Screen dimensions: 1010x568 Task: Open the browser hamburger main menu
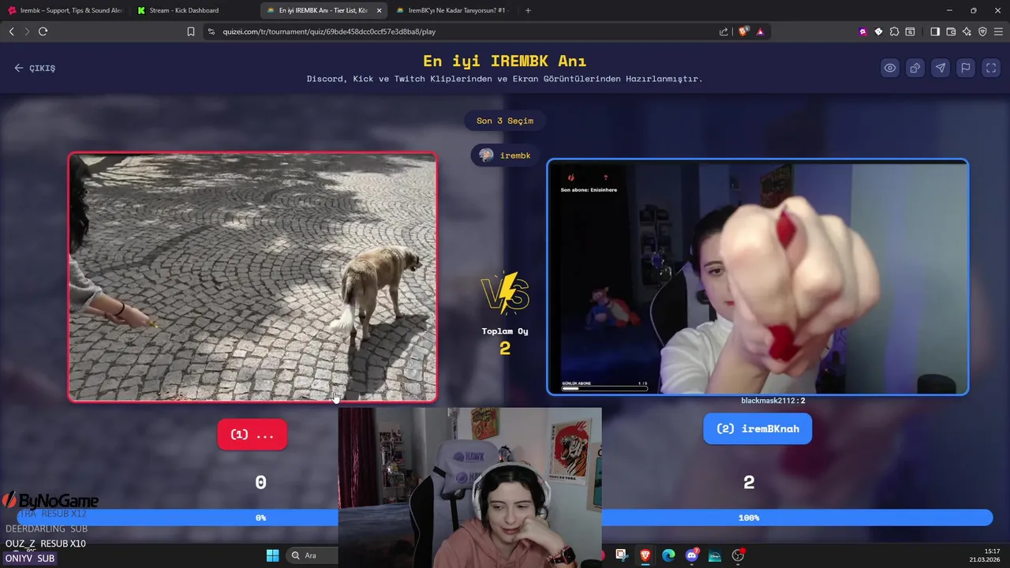click(998, 32)
